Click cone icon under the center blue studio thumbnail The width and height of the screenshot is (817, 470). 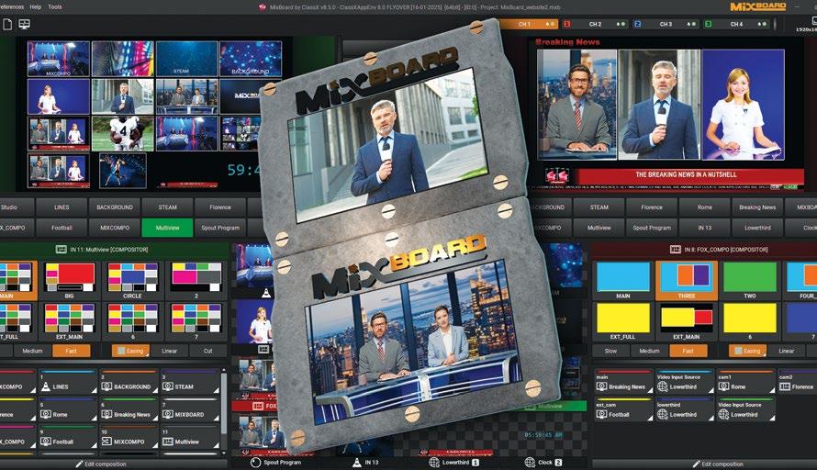[265, 294]
